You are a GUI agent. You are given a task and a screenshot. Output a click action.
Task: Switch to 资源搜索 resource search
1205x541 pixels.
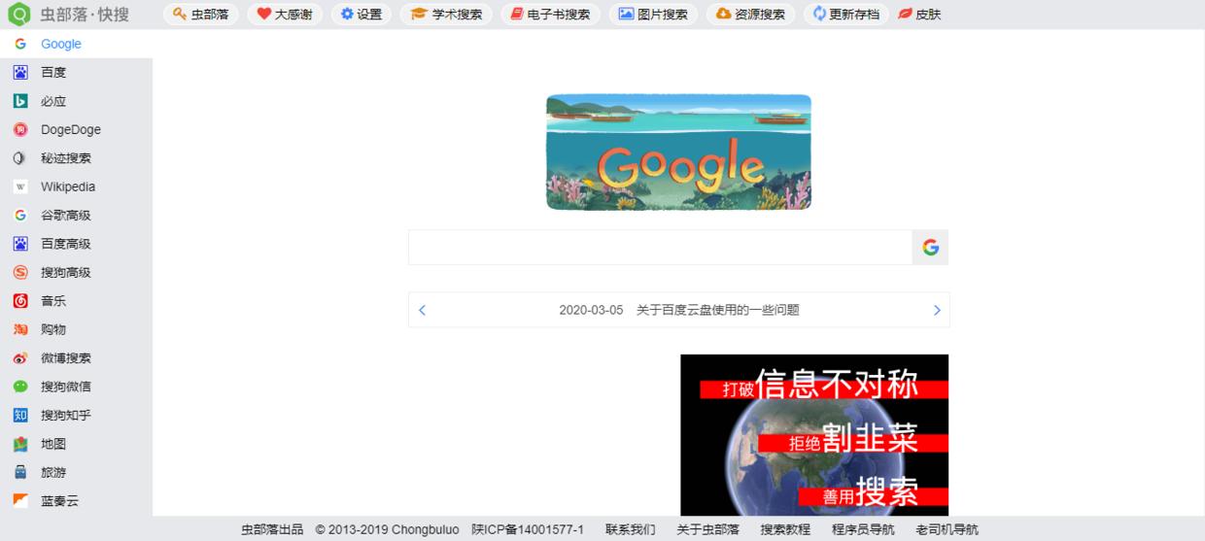click(x=751, y=15)
